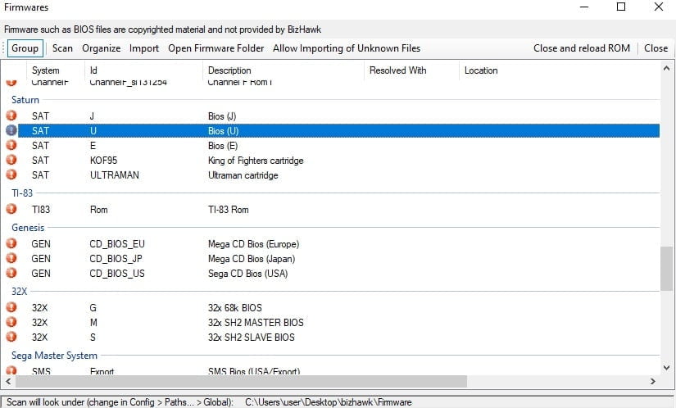
Task: Click the status icon of the selected SAT U row
Action: pos(11,130)
